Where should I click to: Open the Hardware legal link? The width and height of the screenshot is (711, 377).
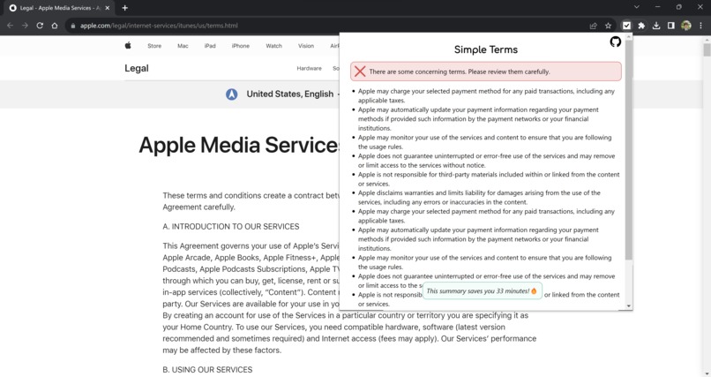[x=310, y=69]
